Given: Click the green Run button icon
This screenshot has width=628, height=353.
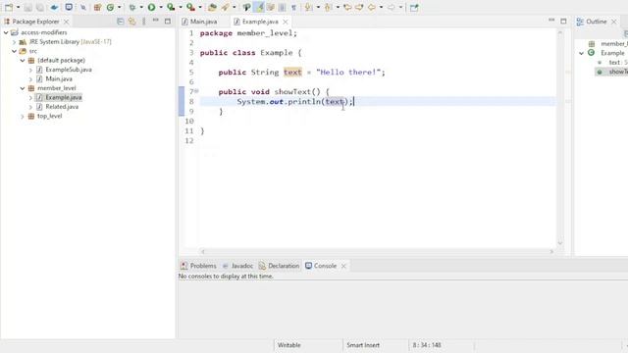Looking at the screenshot, I should (x=151, y=7).
